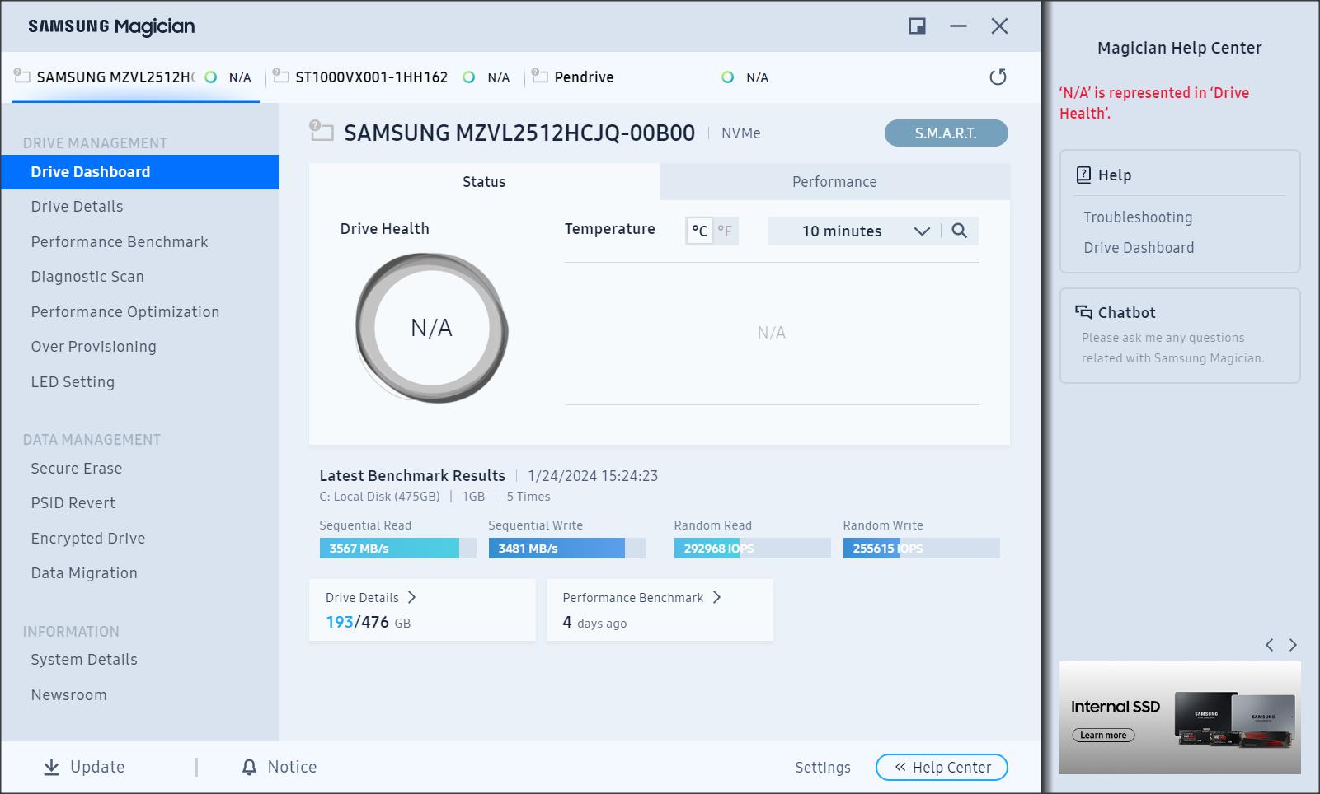1320x794 pixels.
Task: Click the Drive Health N/A gauge
Action: (x=431, y=328)
